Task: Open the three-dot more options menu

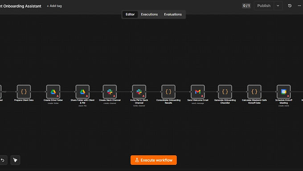Action: [299, 6]
